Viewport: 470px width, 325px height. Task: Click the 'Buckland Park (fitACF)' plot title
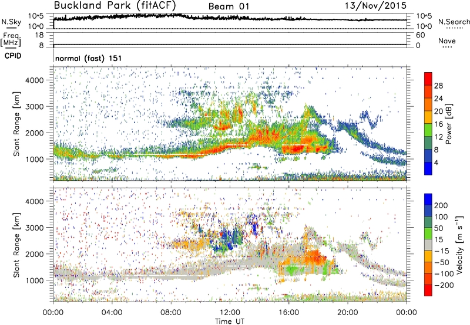[115, 5]
